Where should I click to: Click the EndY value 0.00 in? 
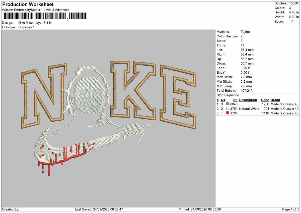pos(246,72)
